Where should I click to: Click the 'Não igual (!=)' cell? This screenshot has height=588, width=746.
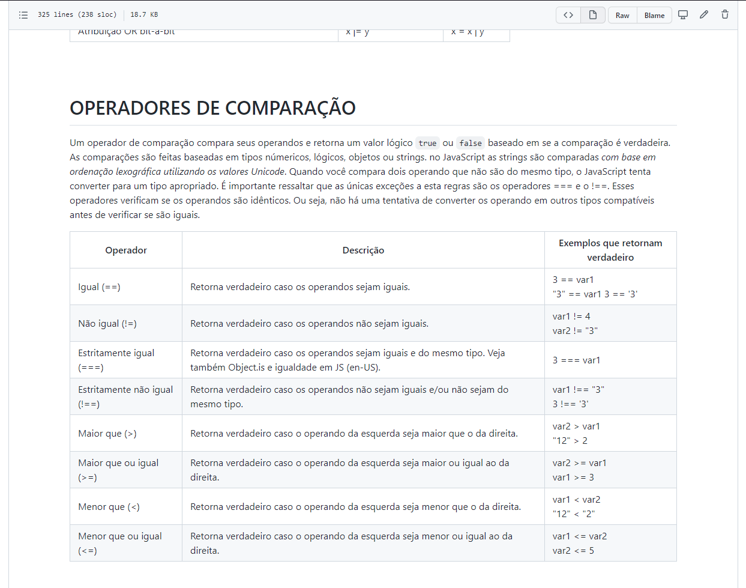tap(126, 324)
